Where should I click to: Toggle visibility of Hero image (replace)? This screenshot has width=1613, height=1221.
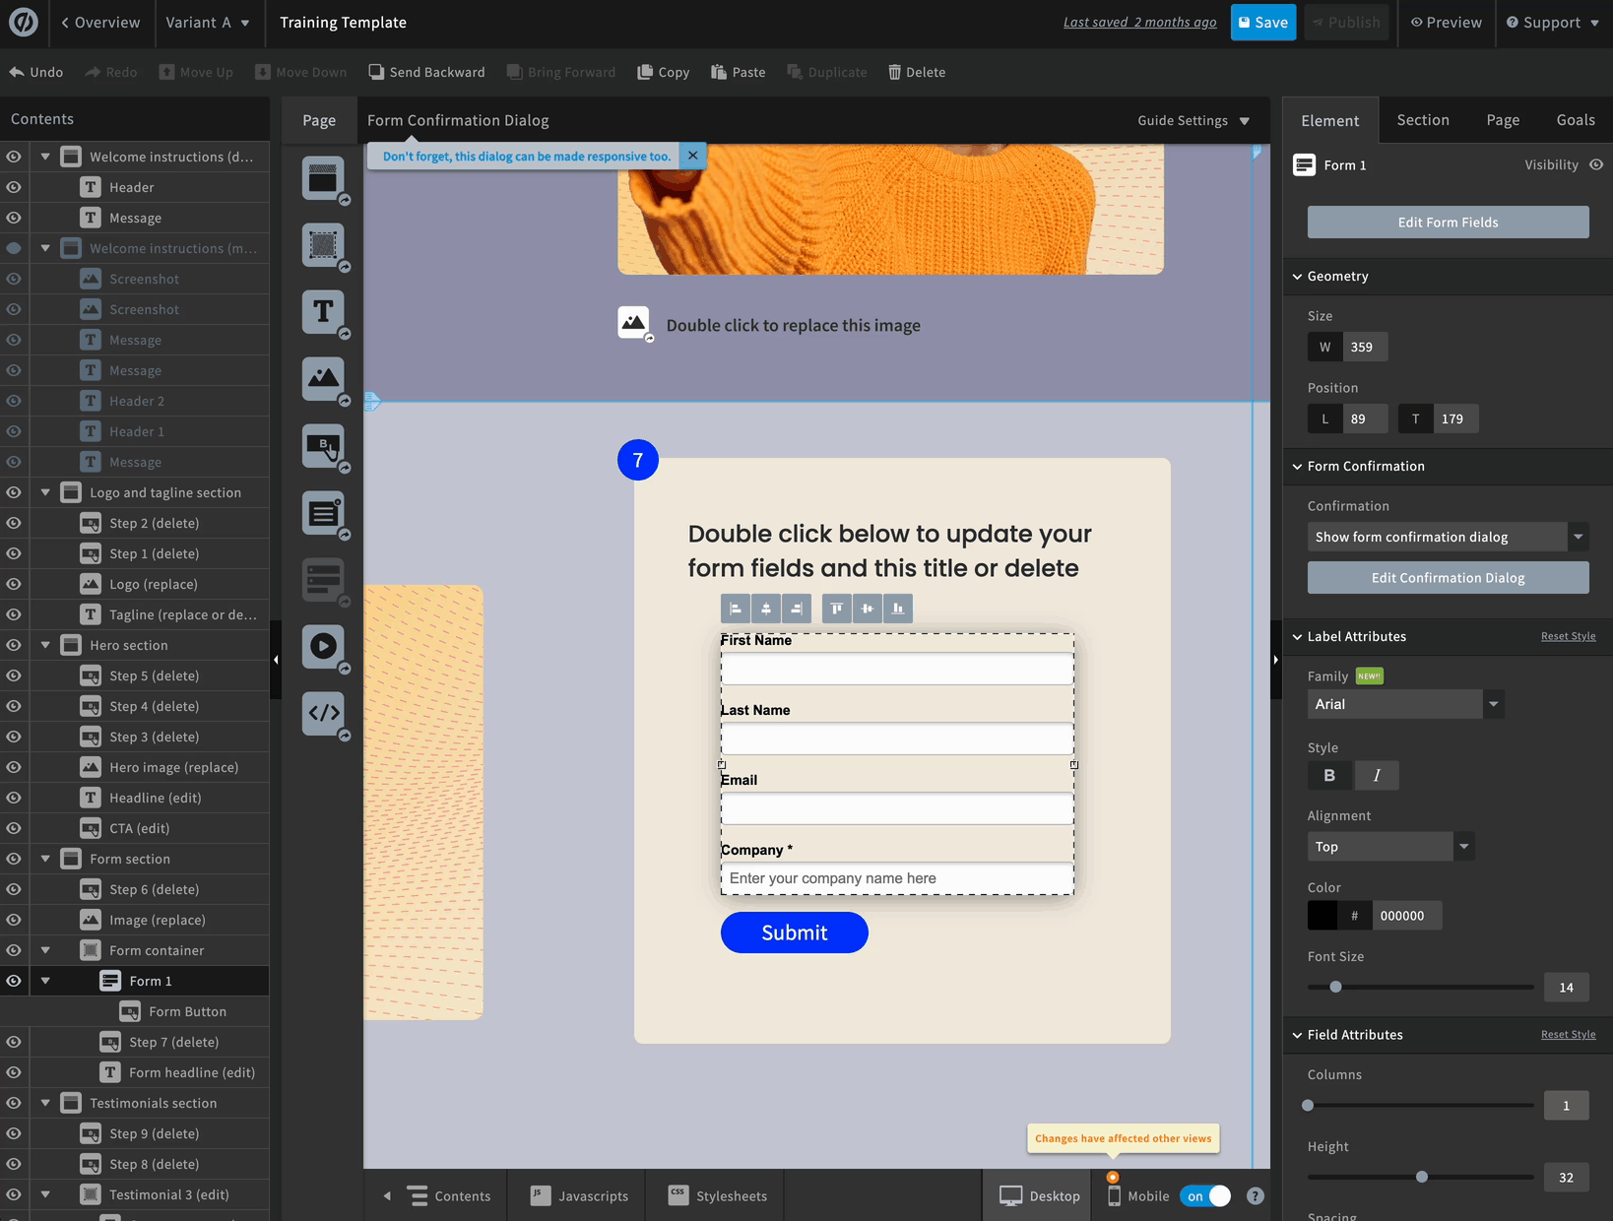[14, 767]
